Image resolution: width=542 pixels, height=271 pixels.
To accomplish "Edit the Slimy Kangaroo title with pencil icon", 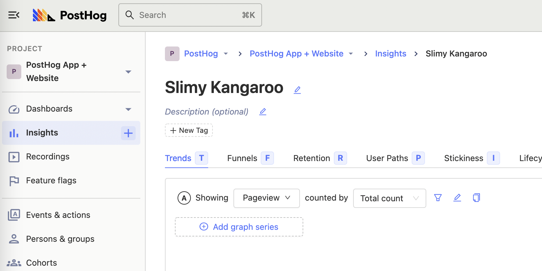I will [x=297, y=90].
